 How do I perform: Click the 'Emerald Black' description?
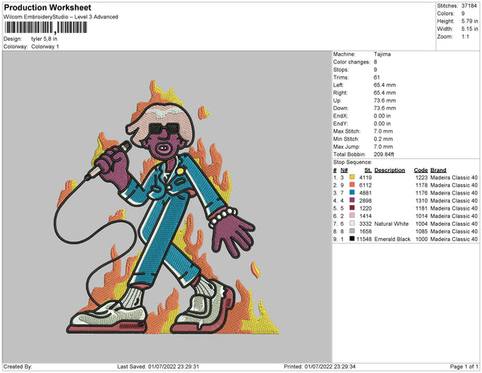[x=393, y=239]
